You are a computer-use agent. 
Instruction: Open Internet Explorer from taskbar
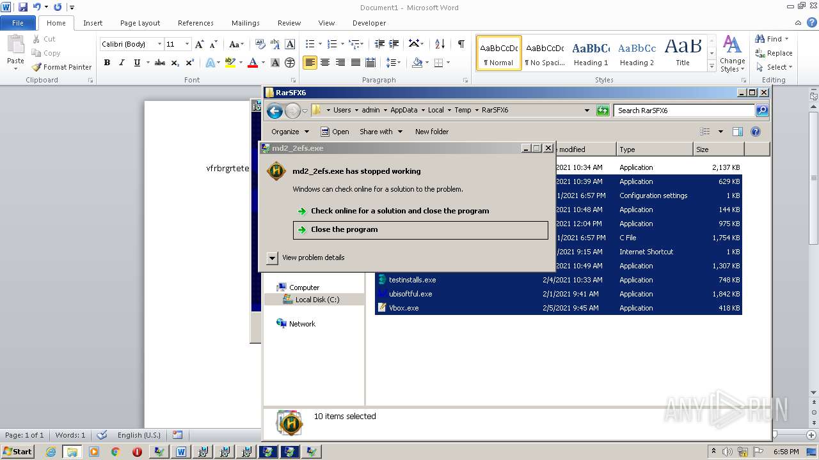coord(51,452)
